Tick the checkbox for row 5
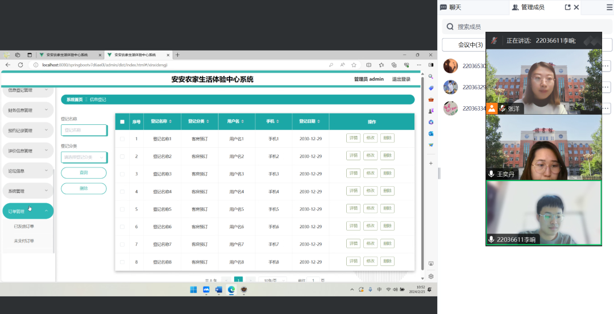Screen dimensions: 614x314 point(122,209)
